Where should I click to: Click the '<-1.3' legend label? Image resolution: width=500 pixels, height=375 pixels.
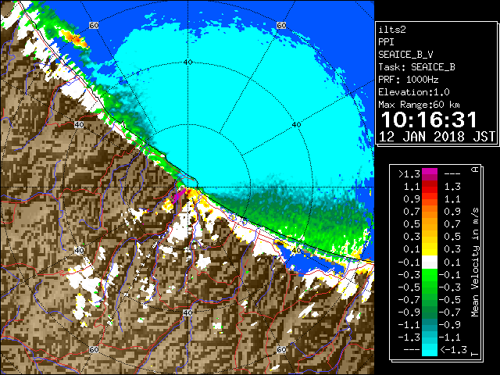pyautogui.click(x=453, y=350)
